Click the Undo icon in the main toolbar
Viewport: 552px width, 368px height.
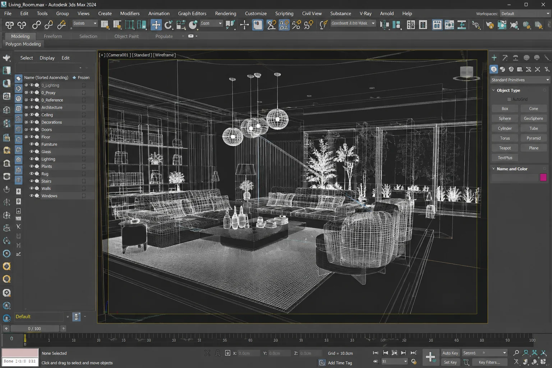[9, 24]
